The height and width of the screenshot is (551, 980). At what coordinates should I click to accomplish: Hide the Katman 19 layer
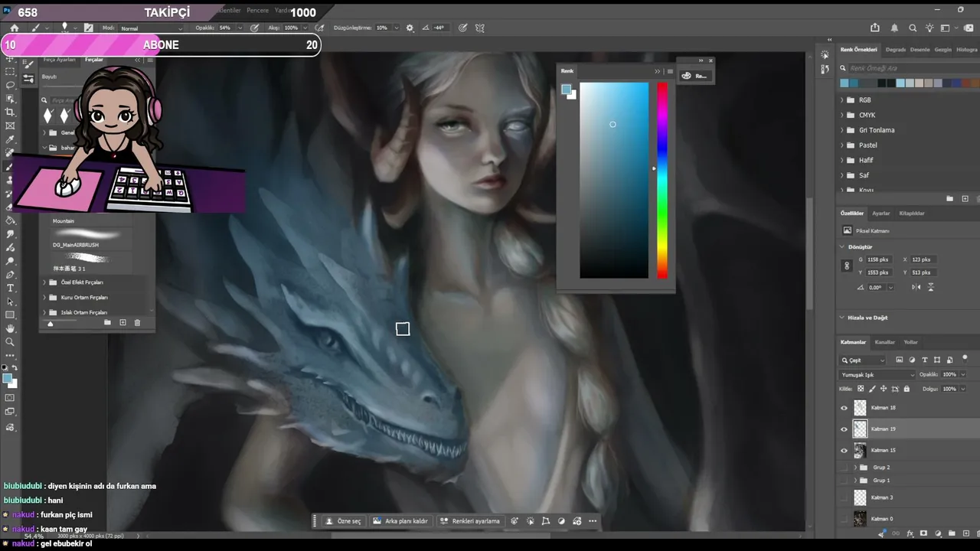pyautogui.click(x=844, y=429)
